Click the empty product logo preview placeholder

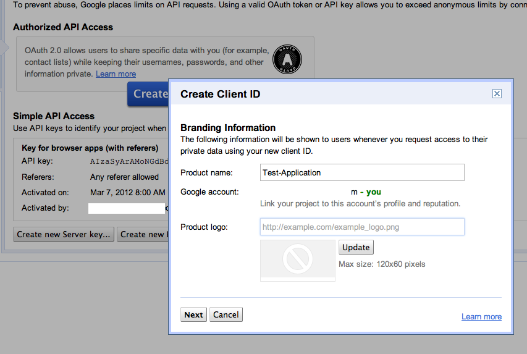[x=297, y=260]
